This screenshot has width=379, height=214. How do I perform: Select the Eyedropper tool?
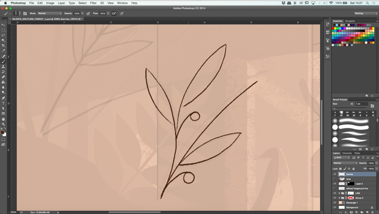(3, 50)
